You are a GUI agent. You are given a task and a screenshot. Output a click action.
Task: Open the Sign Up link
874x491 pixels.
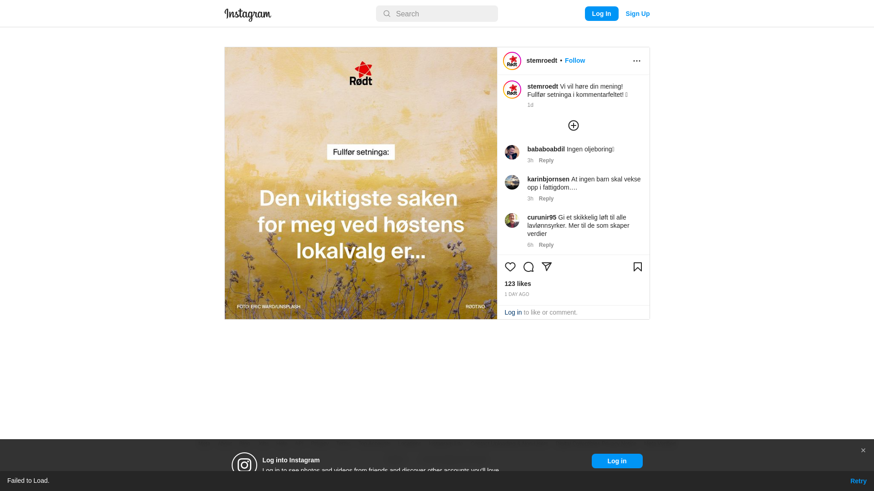point(638,14)
